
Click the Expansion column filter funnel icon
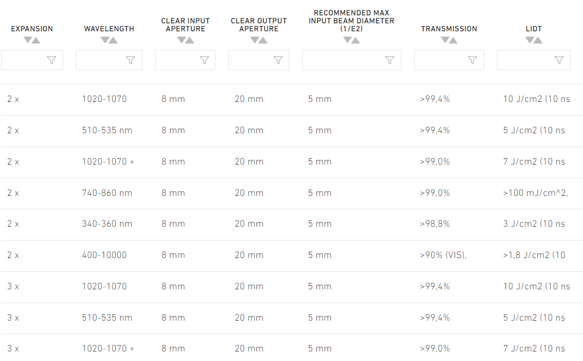point(52,61)
